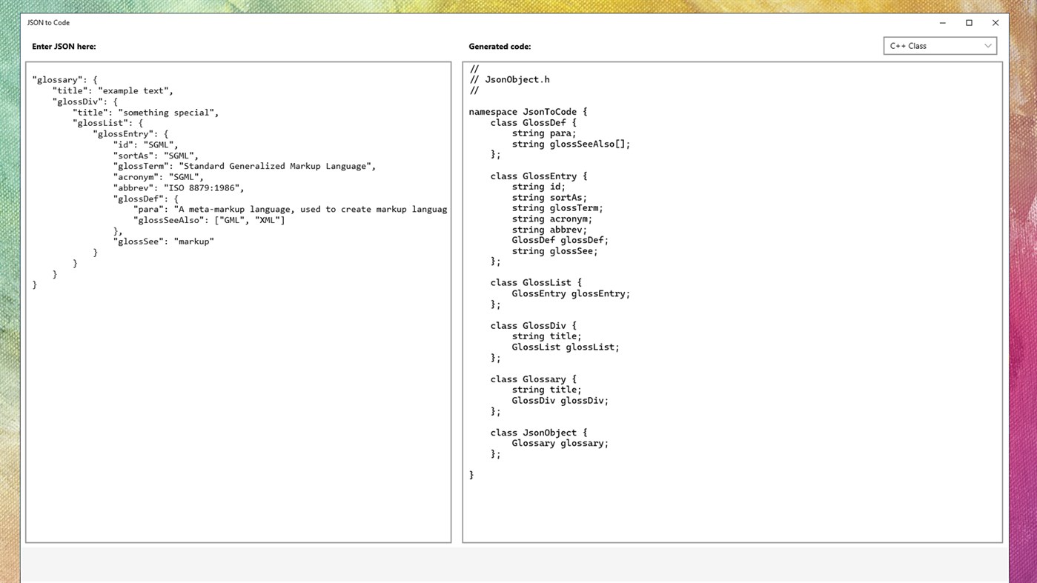Click the "glossDiv": { line in JSON
This screenshot has width=1037, height=583.
coord(85,101)
